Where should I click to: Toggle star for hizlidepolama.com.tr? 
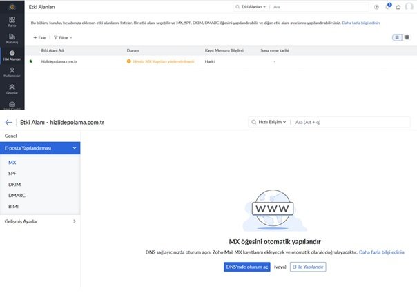[x=30, y=61]
